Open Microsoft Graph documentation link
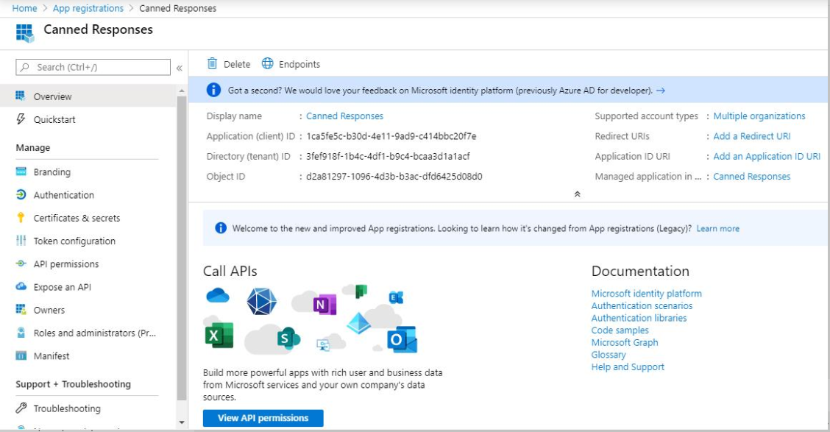The height and width of the screenshot is (432, 830). (x=625, y=342)
